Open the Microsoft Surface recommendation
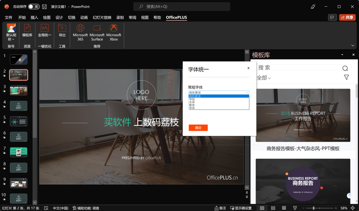 coord(97,33)
